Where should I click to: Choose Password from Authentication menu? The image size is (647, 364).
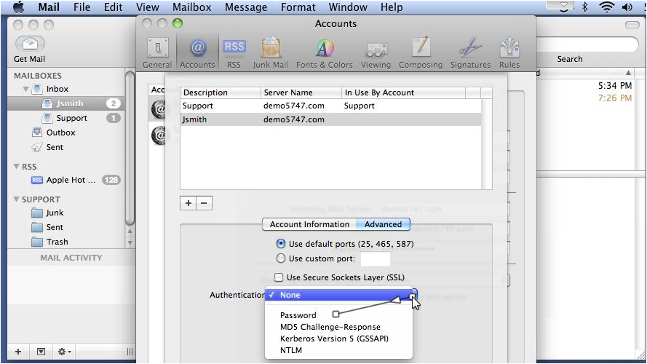[x=298, y=315]
